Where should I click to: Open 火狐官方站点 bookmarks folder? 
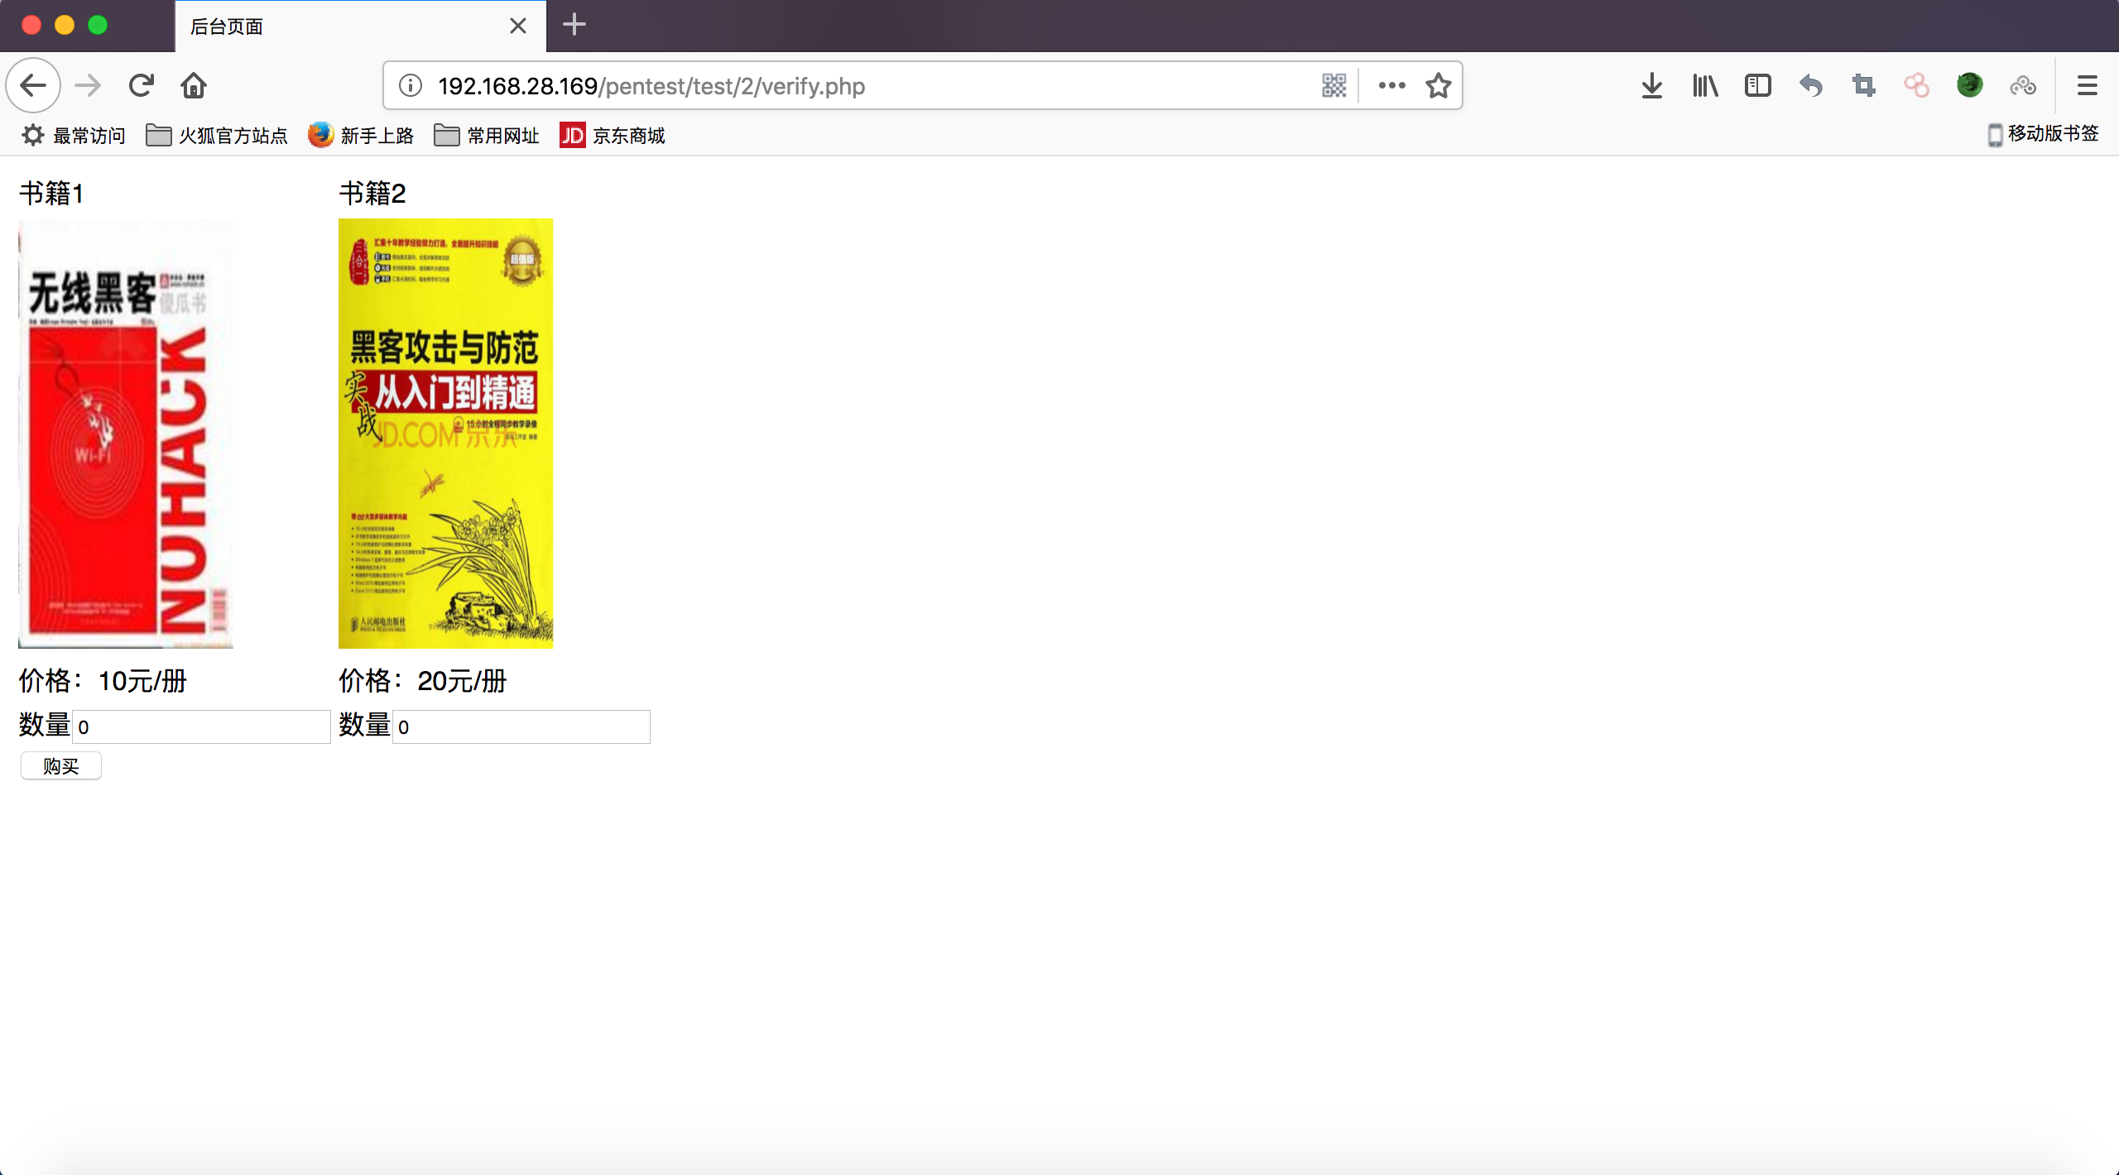[217, 135]
